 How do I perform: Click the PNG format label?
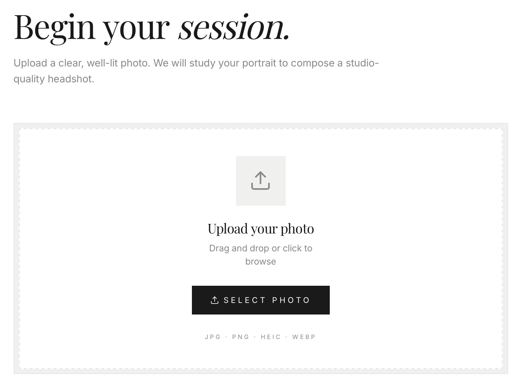241,337
